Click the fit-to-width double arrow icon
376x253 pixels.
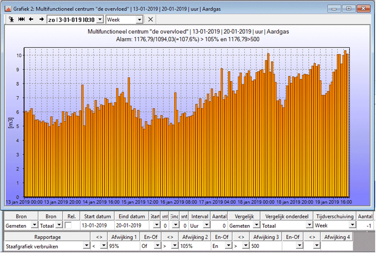click(21, 19)
